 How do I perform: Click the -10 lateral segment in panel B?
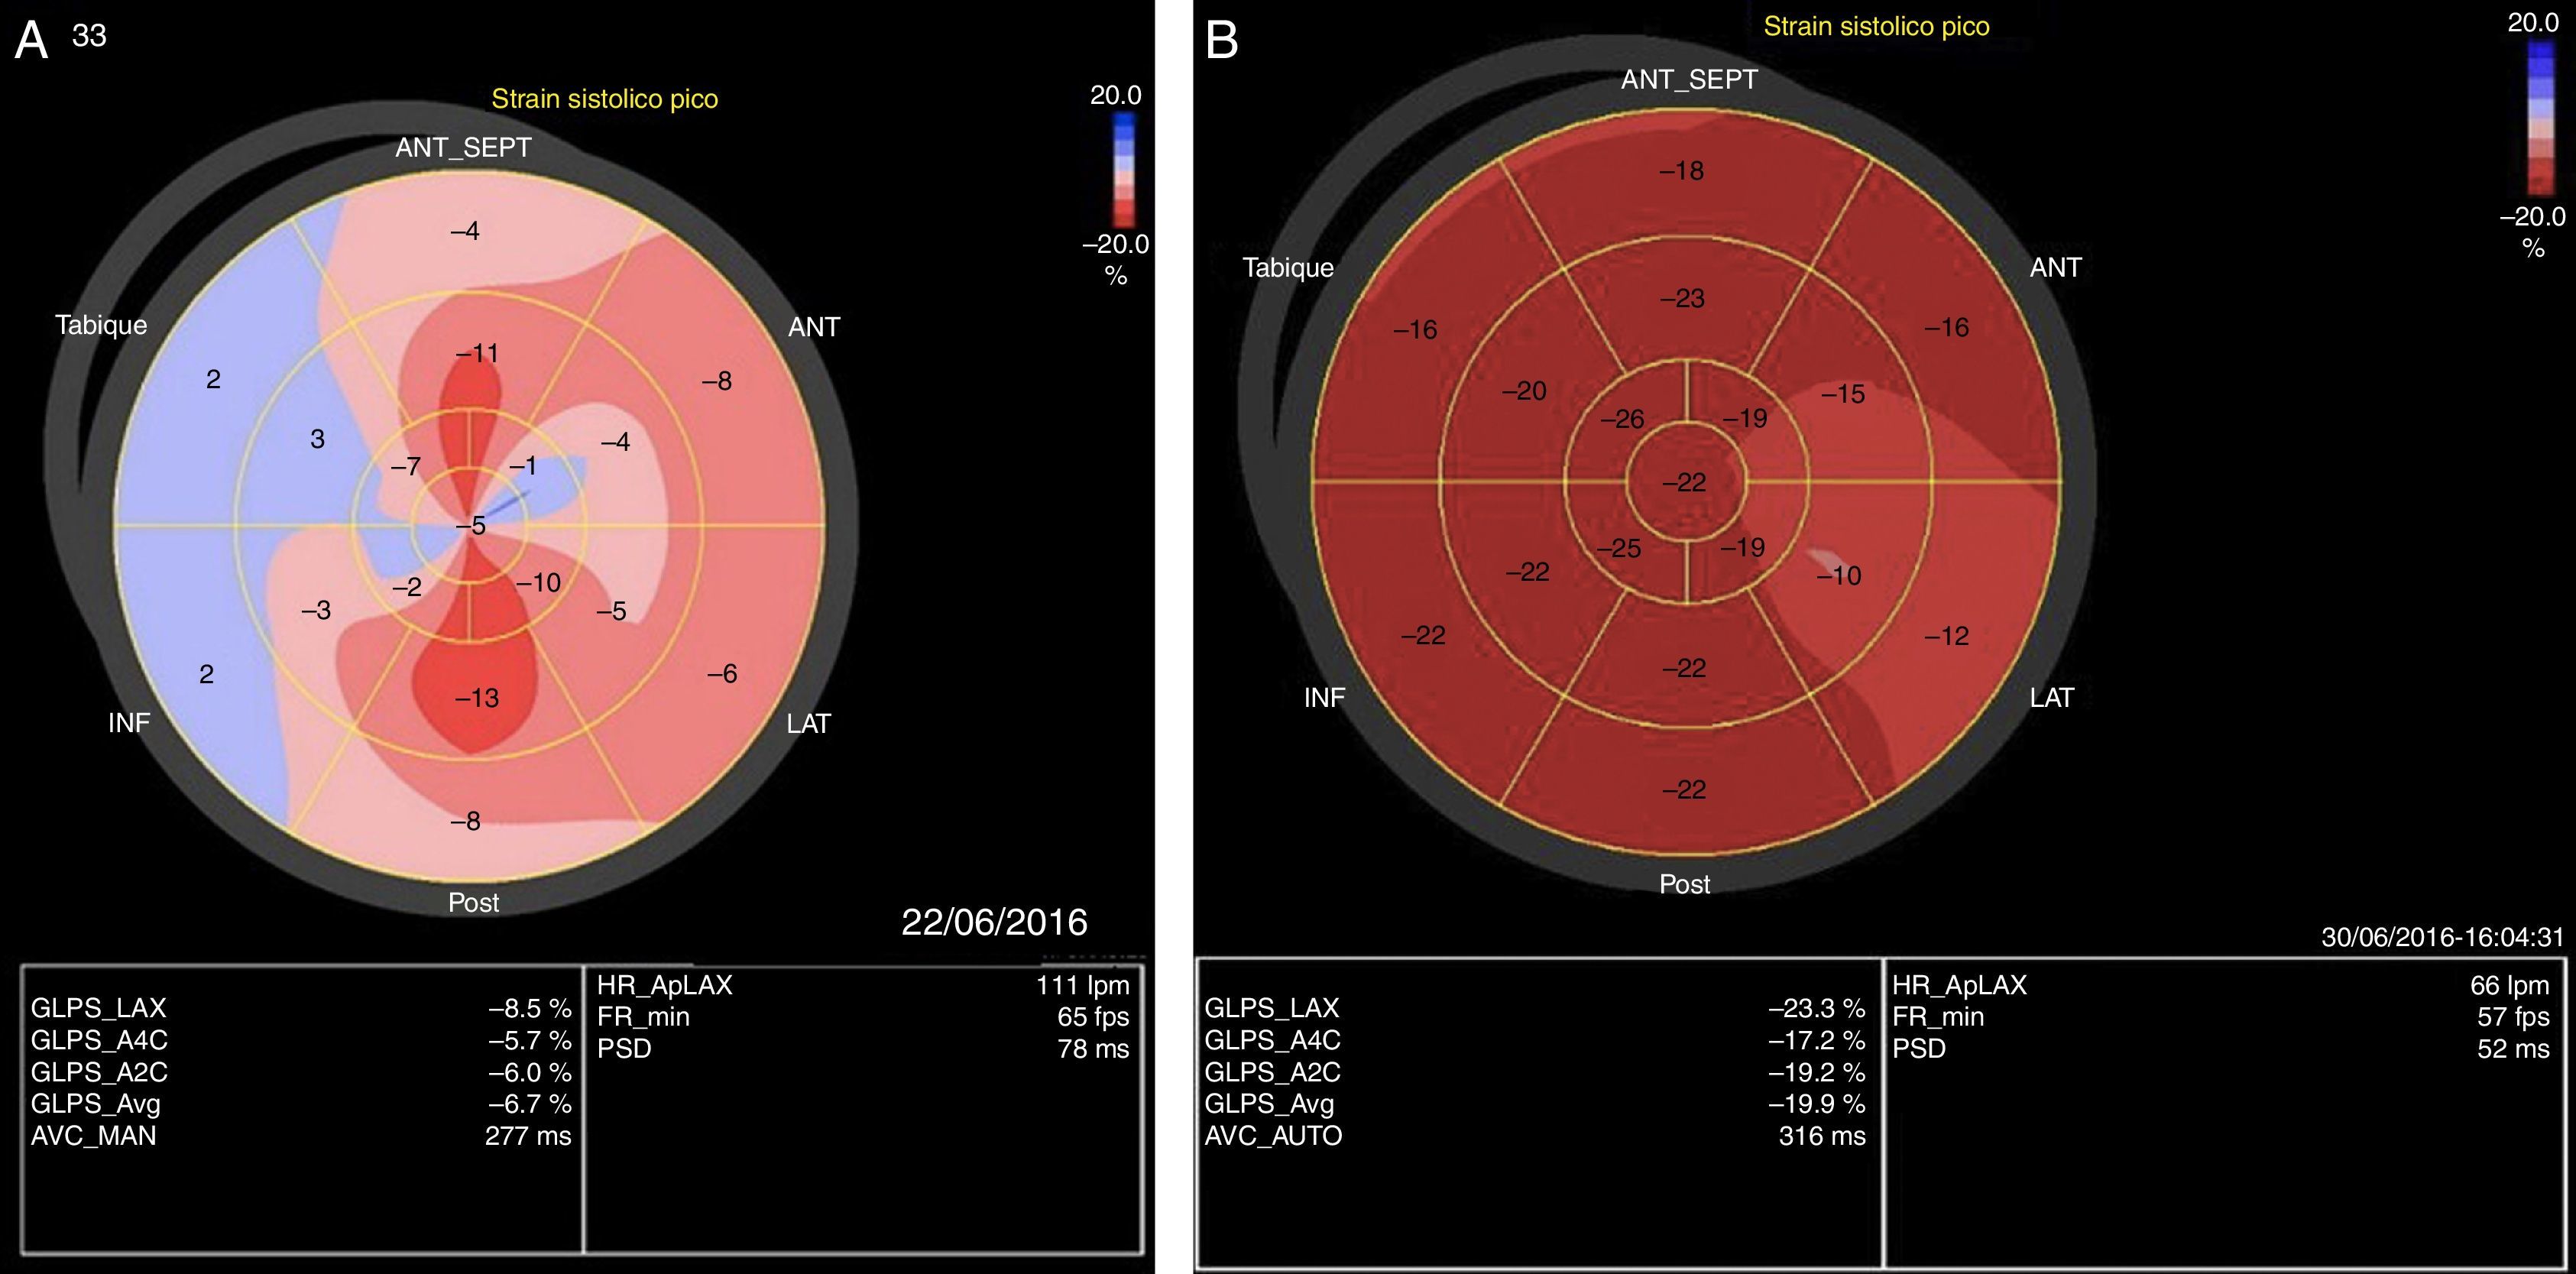coord(1838,575)
